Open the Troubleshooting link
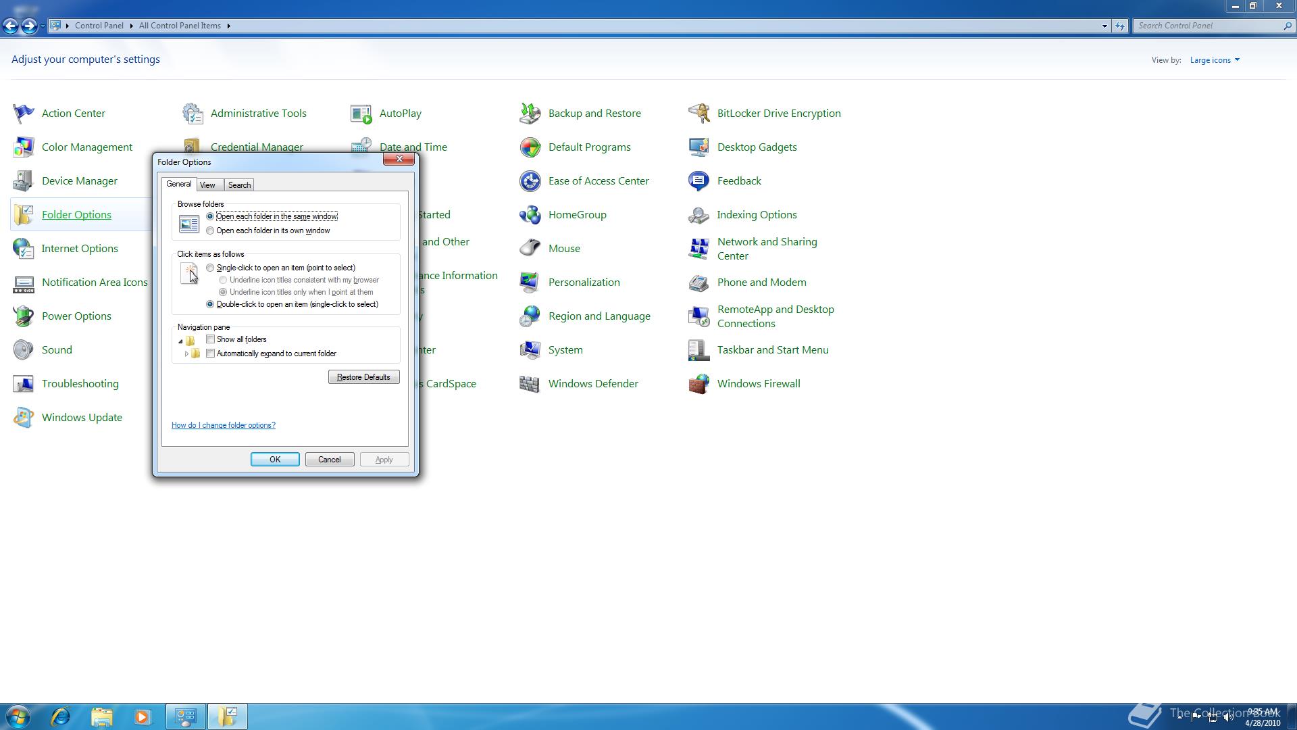This screenshot has height=730, width=1297. coord(80,383)
